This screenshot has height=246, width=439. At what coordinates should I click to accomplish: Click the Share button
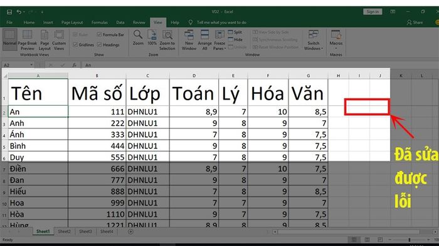click(x=415, y=23)
